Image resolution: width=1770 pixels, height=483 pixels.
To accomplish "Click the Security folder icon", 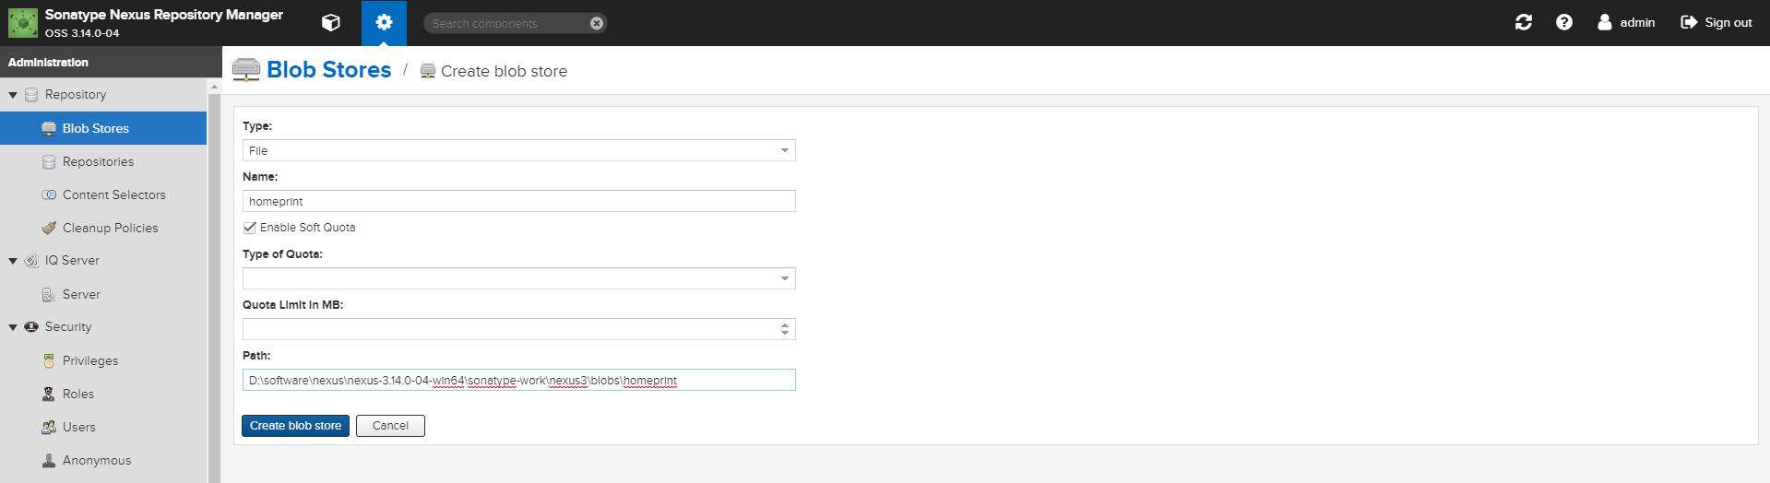I will tap(31, 327).
